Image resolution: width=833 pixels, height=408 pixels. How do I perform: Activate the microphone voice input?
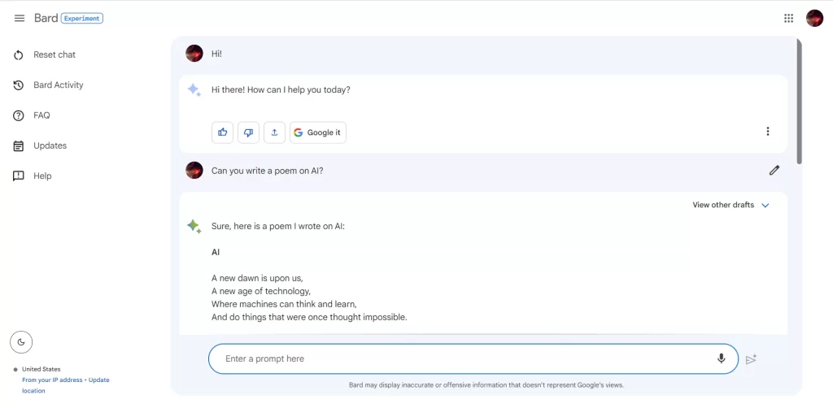[x=721, y=358]
